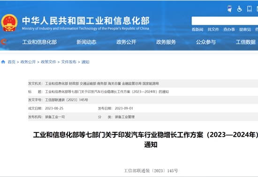Open the robot assistant icon
The height and width of the screenshot is (177, 258).
click(x=229, y=8)
